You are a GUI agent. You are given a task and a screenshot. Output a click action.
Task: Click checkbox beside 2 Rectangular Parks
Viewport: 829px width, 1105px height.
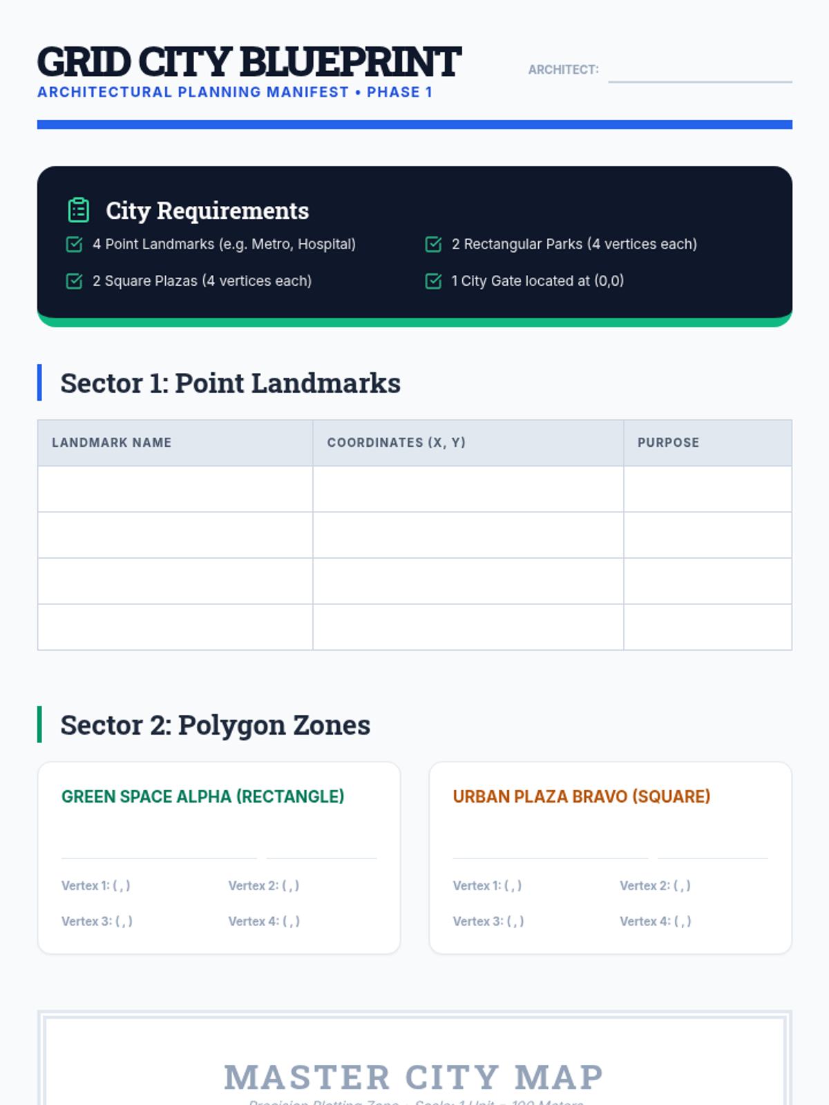click(x=433, y=244)
